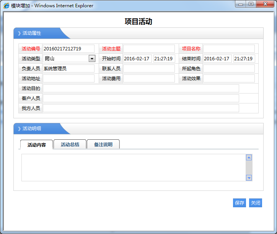Select the 结束时间 date field
The height and width of the screenshot is (234, 277).
[217, 59]
